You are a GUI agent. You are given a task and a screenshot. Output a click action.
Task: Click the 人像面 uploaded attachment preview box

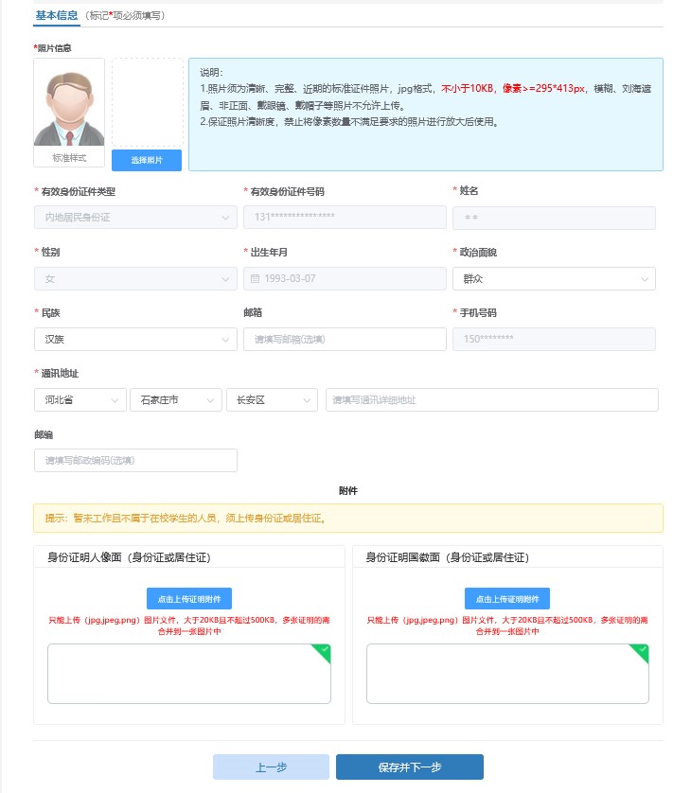click(x=189, y=674)
